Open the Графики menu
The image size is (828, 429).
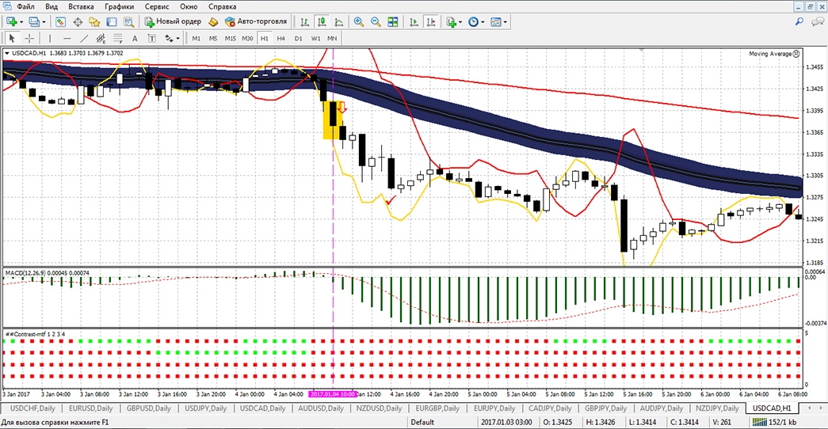coord(119,6)
